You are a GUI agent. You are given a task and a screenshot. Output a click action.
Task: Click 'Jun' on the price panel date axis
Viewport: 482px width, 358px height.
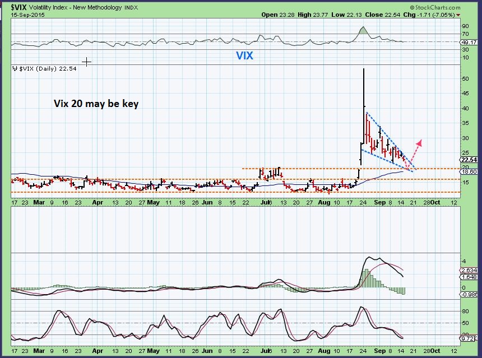tap(207, 202)
